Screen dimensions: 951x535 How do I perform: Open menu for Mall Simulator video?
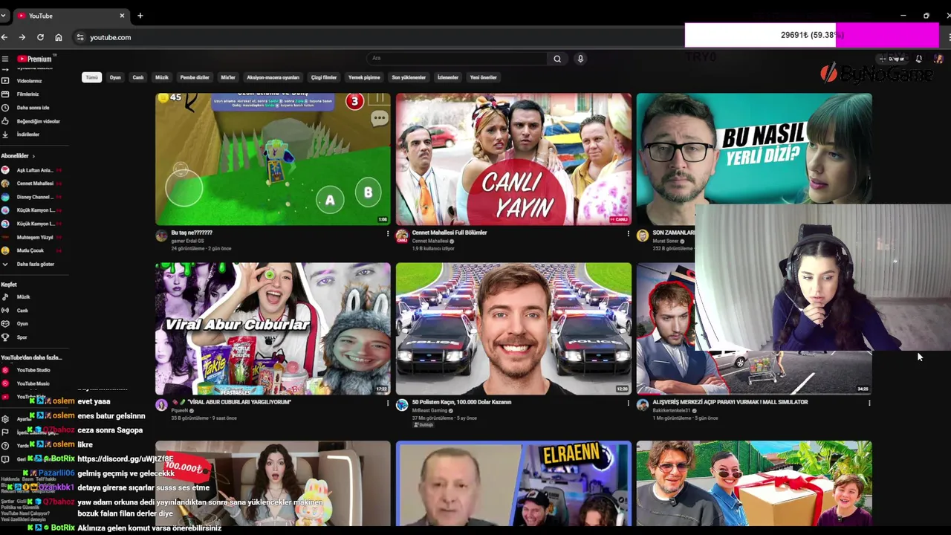pos(869,403)
